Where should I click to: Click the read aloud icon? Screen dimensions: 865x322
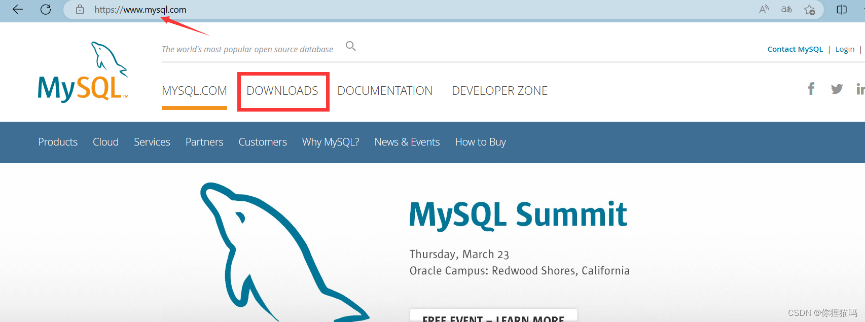[x=764, y=10]
